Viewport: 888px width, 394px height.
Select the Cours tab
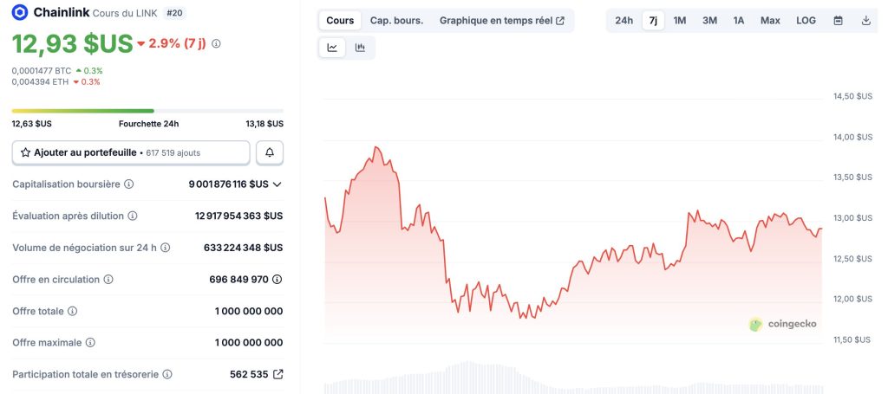[340, 20]
